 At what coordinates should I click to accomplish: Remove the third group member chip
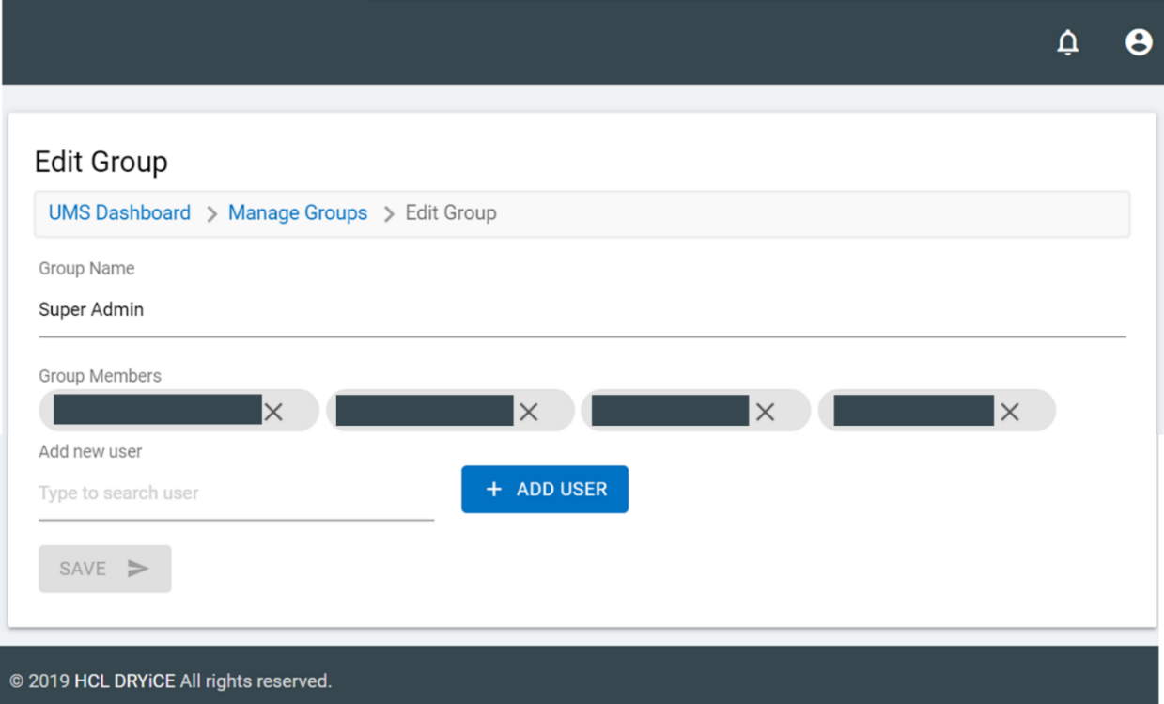point(766,412)
